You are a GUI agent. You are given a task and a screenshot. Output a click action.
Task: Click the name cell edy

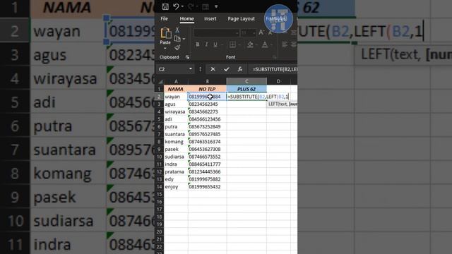click(x=176, y=179)
